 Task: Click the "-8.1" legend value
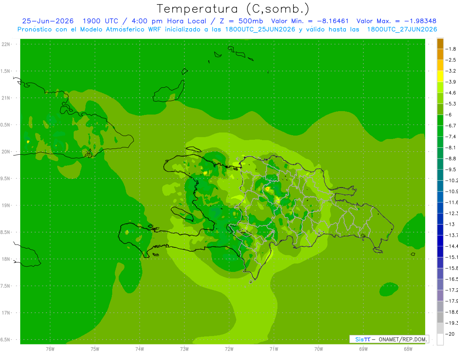451,147
